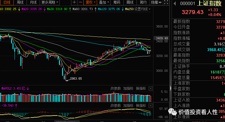
Task: Click the 内盘总量 row label
Action: (182, 72)
